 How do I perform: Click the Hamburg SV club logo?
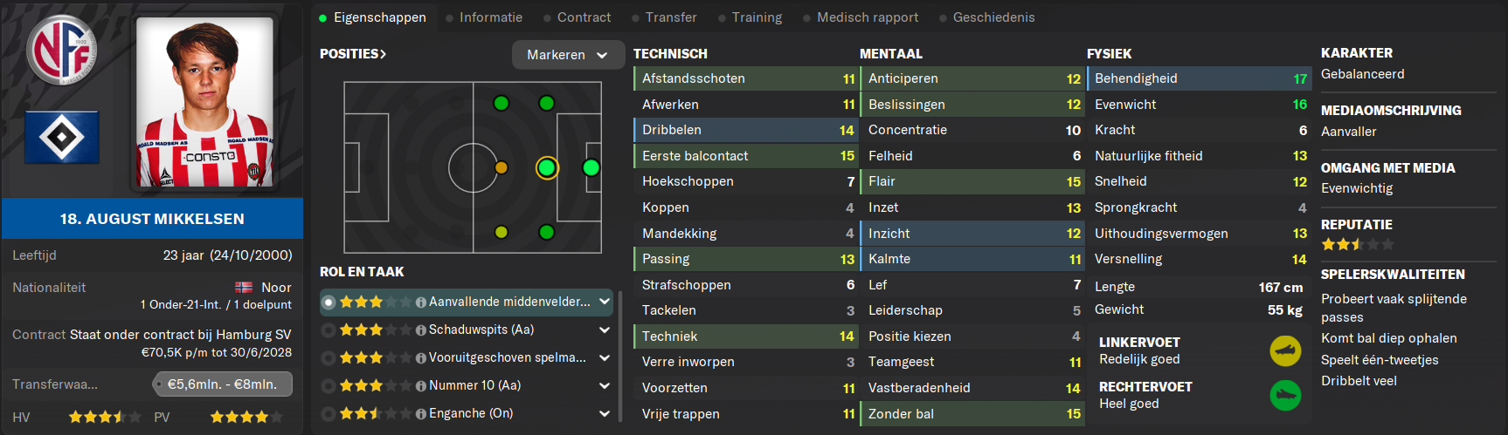tap(62, 137)
